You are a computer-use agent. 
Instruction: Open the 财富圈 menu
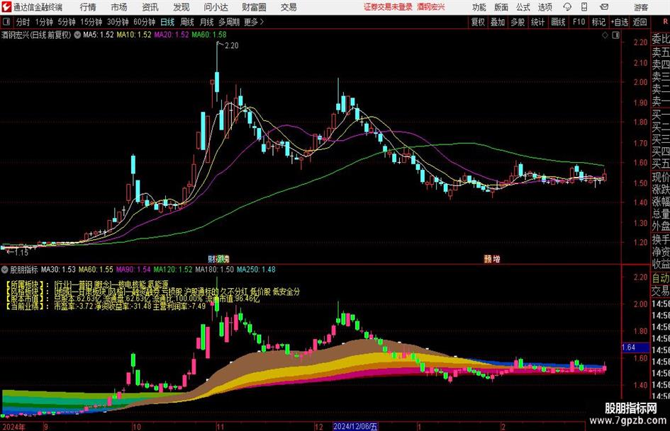pyautogui.click(x=254, y=7)
